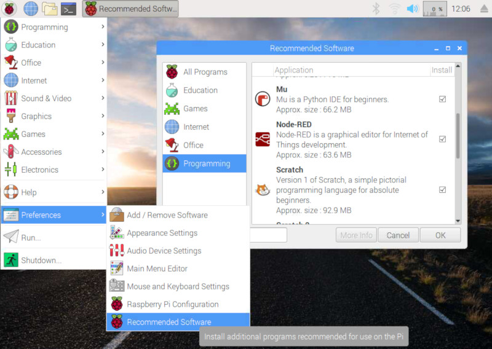Click the scrollbar down arrow in application list

point(458,221)
